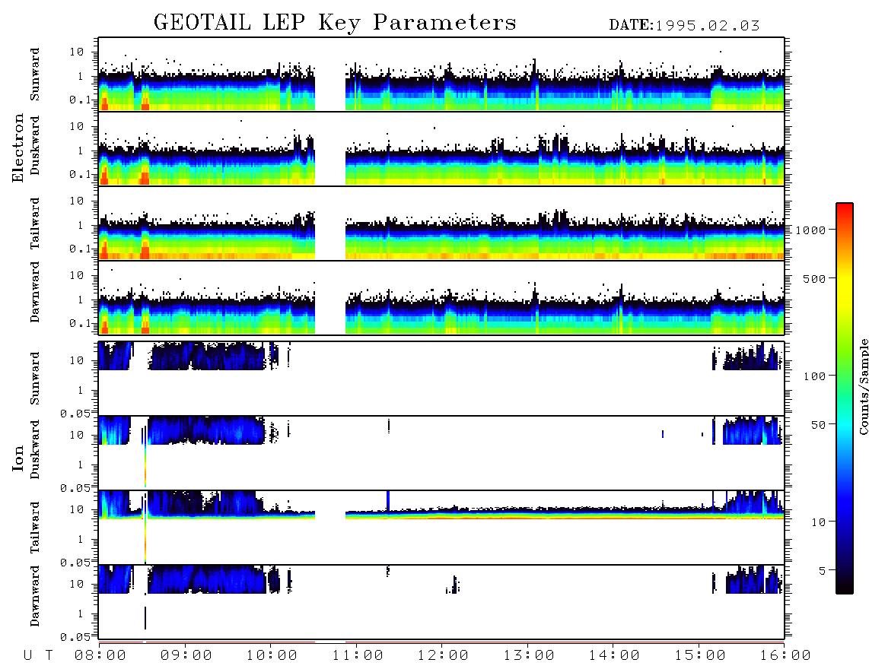Click the 5 color bar tick value
The image size is (869, 669).
pos(822,570)
